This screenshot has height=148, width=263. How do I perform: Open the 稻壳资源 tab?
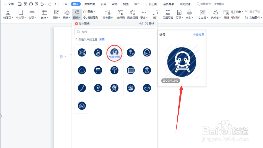(x=185, y=4)
